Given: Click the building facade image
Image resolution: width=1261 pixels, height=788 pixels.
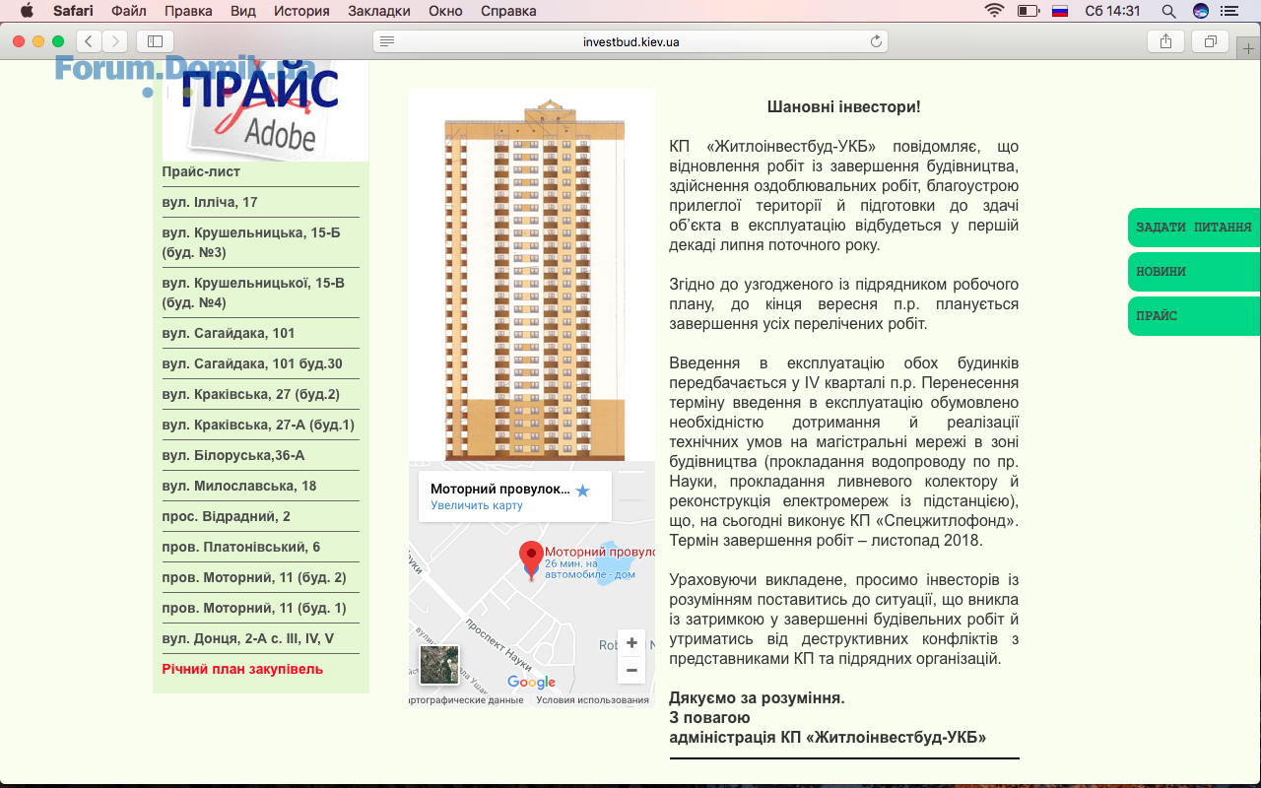Looking at the screenshot, I should pyautogui.click(x=532, y=275).
